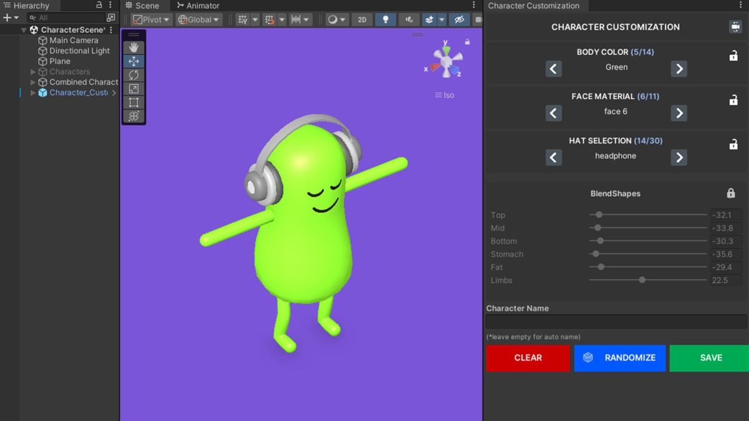Image resolution: width=749 pixels, height=421 pixels.
Task: Choose the Rect Transform tool
Action: (134, 102)
